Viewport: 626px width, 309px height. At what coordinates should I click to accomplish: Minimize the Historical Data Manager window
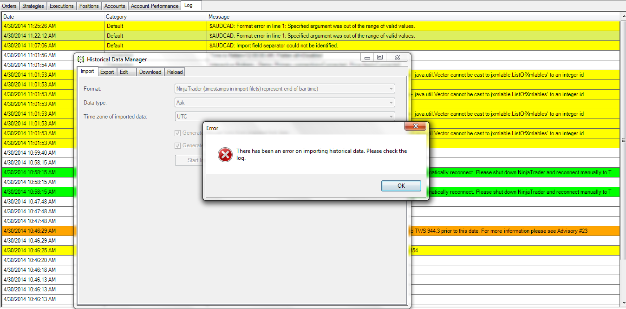367,58
